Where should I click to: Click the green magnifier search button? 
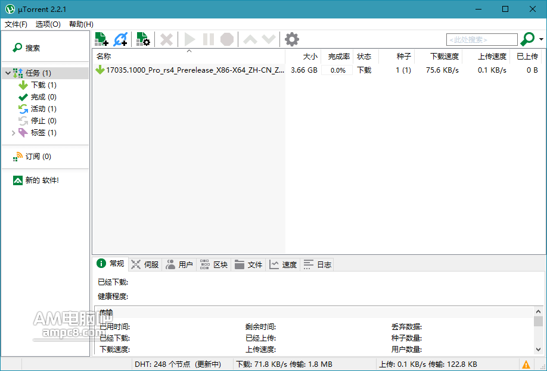[x=527, y=39]
